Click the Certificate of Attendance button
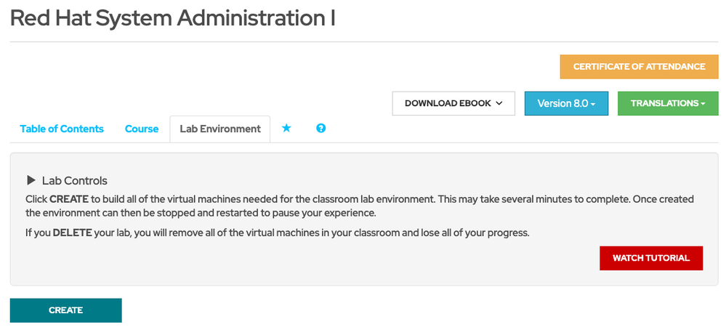726x335 pixels. coord(639,66)
